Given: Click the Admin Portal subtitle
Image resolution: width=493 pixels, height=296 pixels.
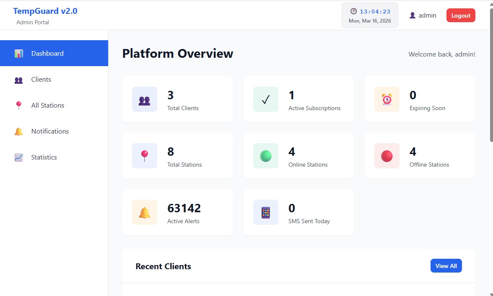Looking at the screenshot, I should coord(33,22).
